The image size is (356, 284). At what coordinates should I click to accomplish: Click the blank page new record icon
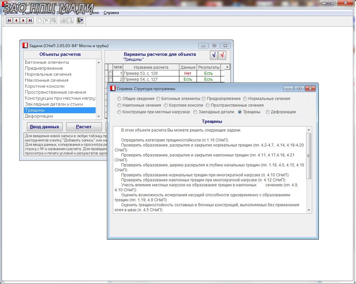click(40, 21)
